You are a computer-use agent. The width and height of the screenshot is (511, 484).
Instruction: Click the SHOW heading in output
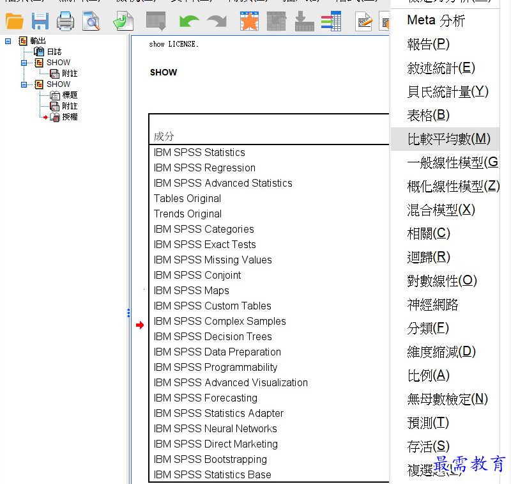(x=164, y=72)
